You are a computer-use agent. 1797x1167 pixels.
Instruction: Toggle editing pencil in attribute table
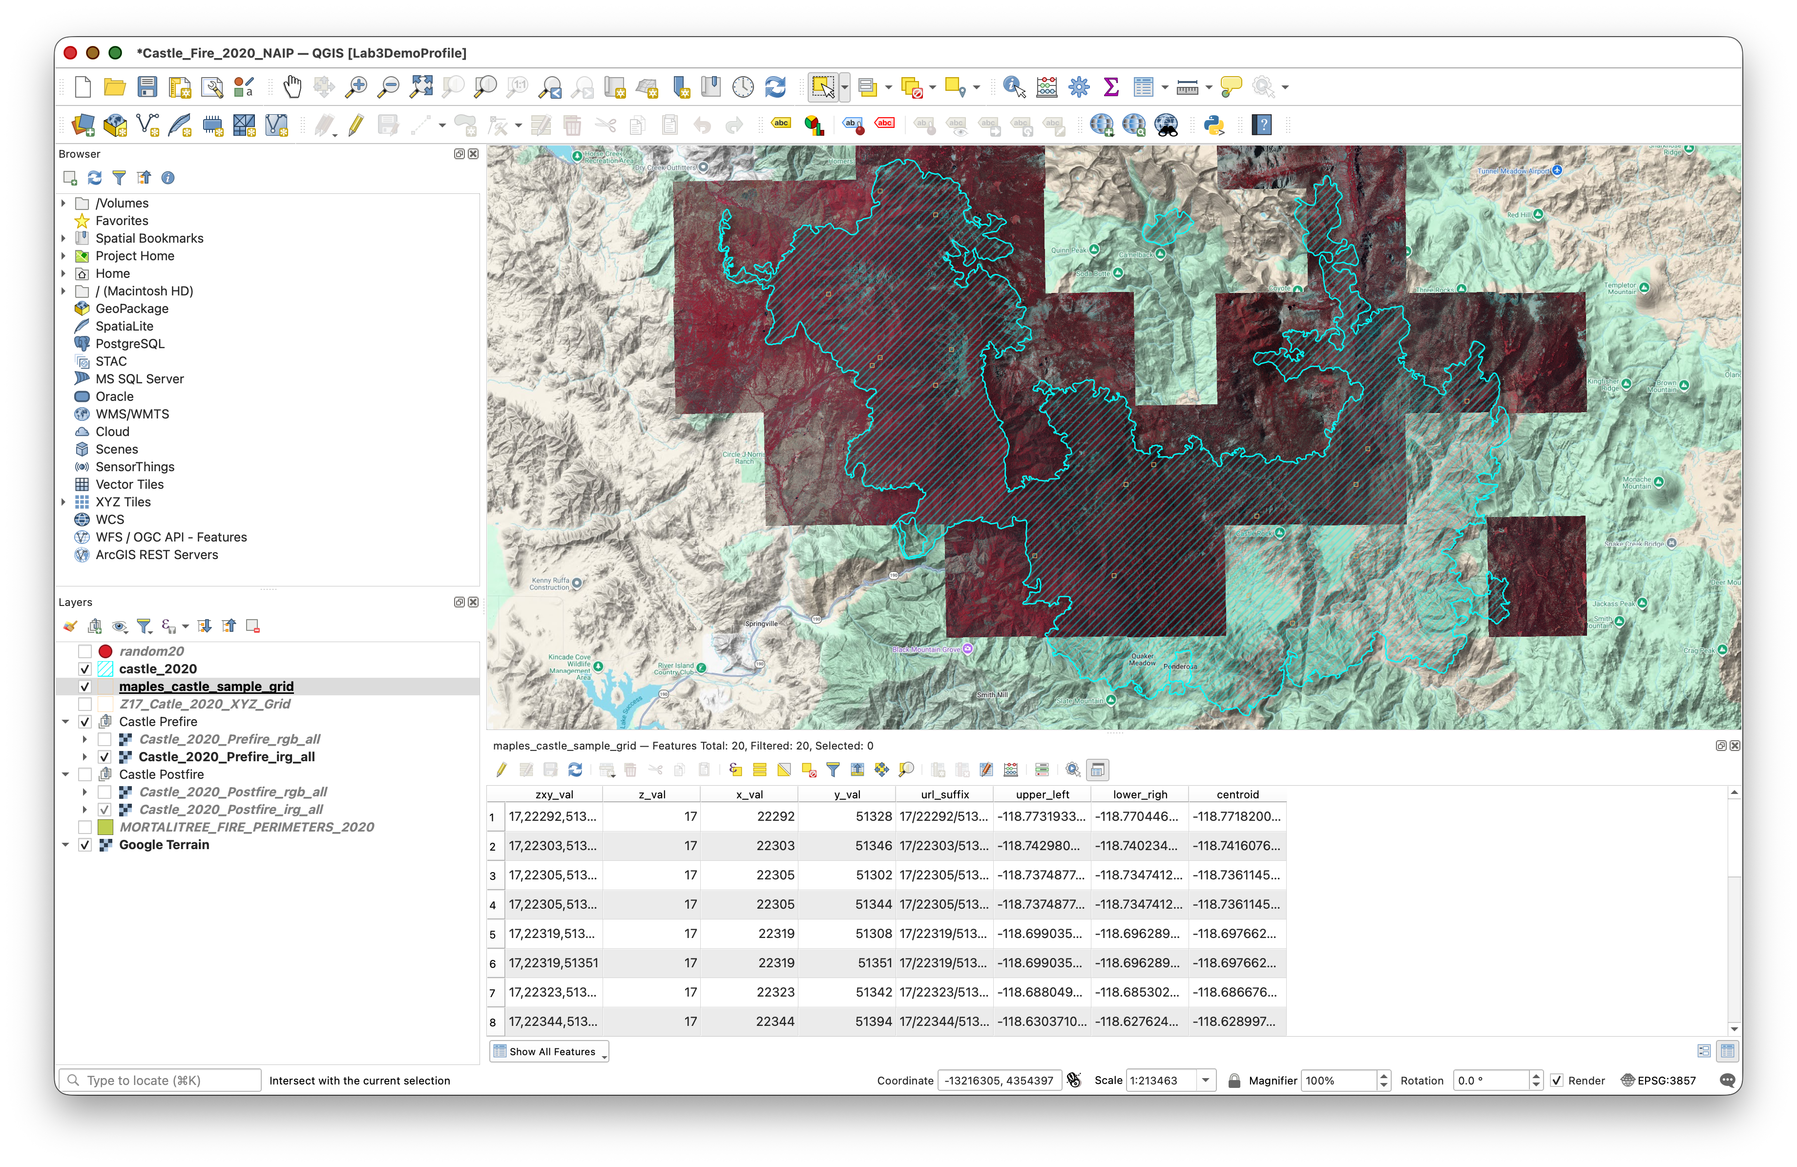[x=501, y=770]
